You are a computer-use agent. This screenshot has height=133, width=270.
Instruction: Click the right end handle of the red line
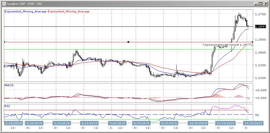click(x=252, y=42)
